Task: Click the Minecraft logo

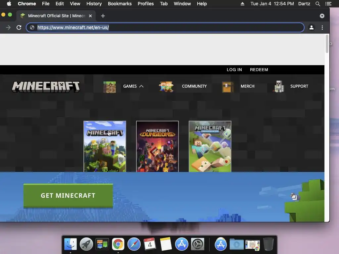Action: tap(46, 87)
